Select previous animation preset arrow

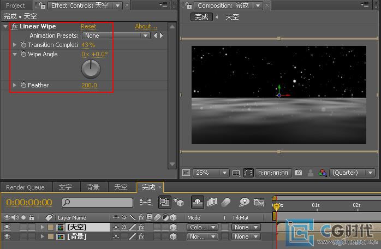click(155, 35)
